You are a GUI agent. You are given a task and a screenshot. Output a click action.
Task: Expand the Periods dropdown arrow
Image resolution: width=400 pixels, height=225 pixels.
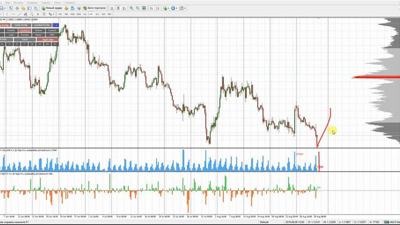tap(176, 8)
